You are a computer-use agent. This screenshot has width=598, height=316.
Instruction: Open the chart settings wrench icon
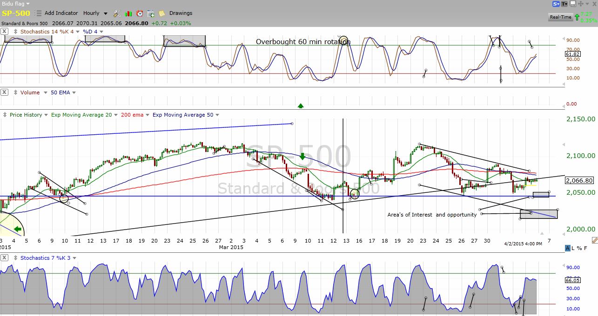click(117, 13)
